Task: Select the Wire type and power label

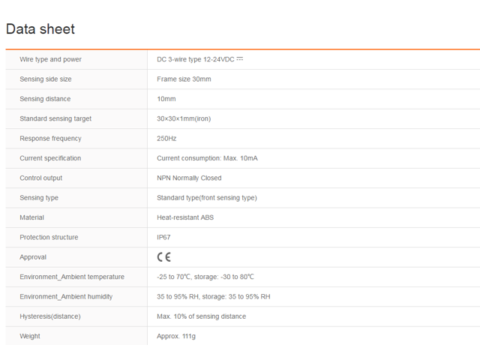Action: tap(50, 59)
